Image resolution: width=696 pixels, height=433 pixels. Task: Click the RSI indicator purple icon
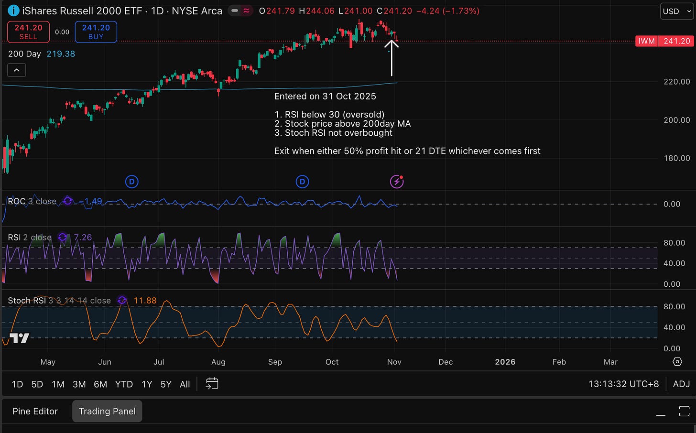click(62, 237)
